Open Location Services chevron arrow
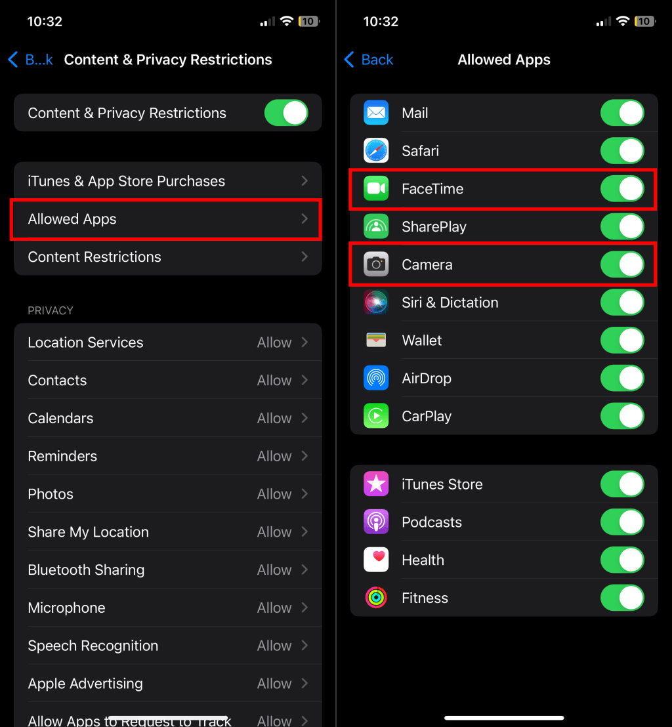 tap(304, 342)
